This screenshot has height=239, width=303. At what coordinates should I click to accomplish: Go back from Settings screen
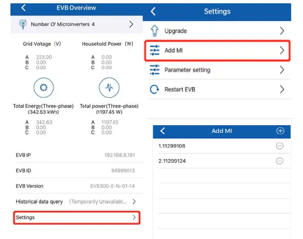point(153,11)
